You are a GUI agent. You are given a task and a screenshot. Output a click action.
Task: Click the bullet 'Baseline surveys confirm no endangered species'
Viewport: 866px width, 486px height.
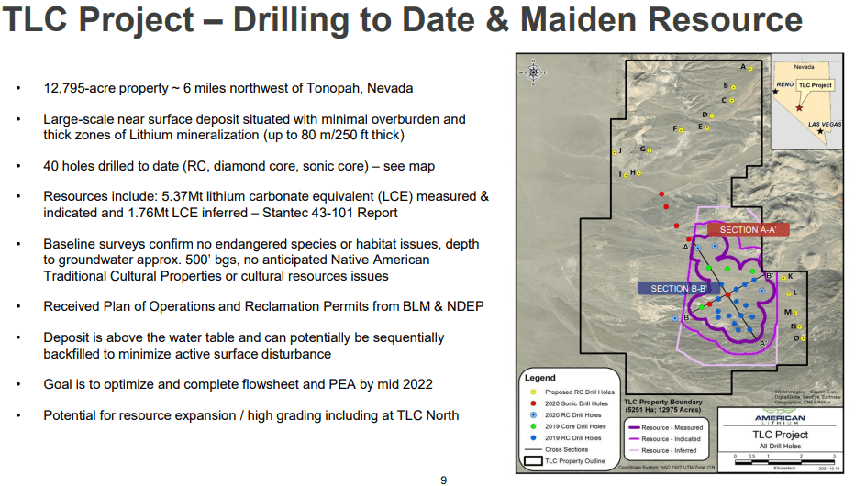tap(261, 260)
